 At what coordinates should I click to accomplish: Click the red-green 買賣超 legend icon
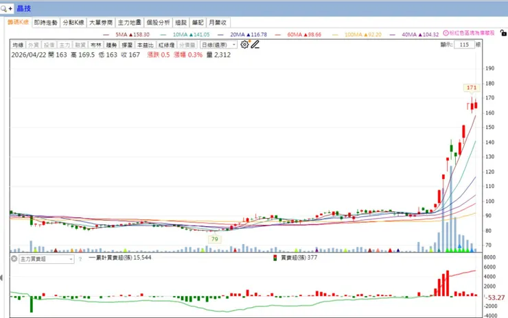point(275,258)
